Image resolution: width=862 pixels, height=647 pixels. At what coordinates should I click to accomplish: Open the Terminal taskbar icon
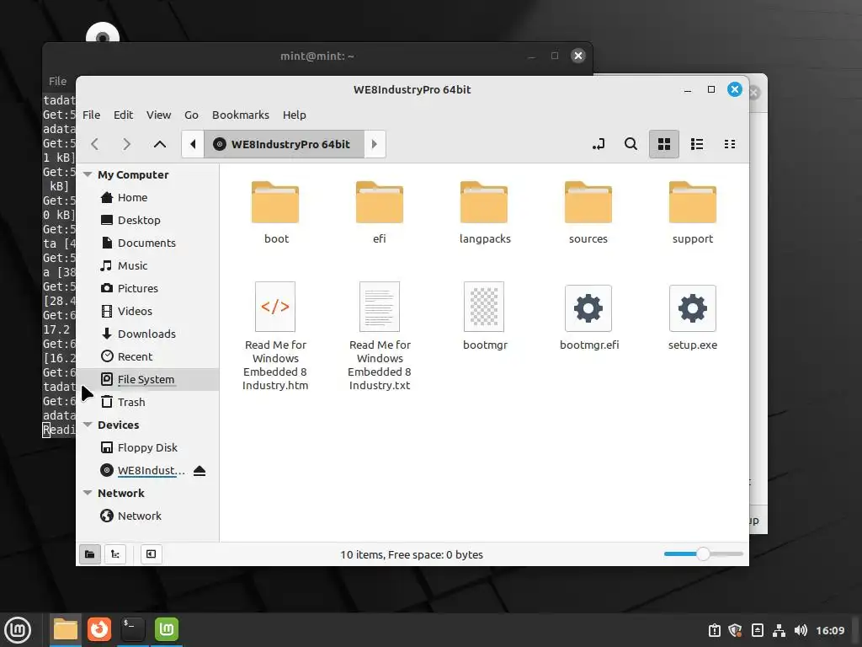pos(133,630)
